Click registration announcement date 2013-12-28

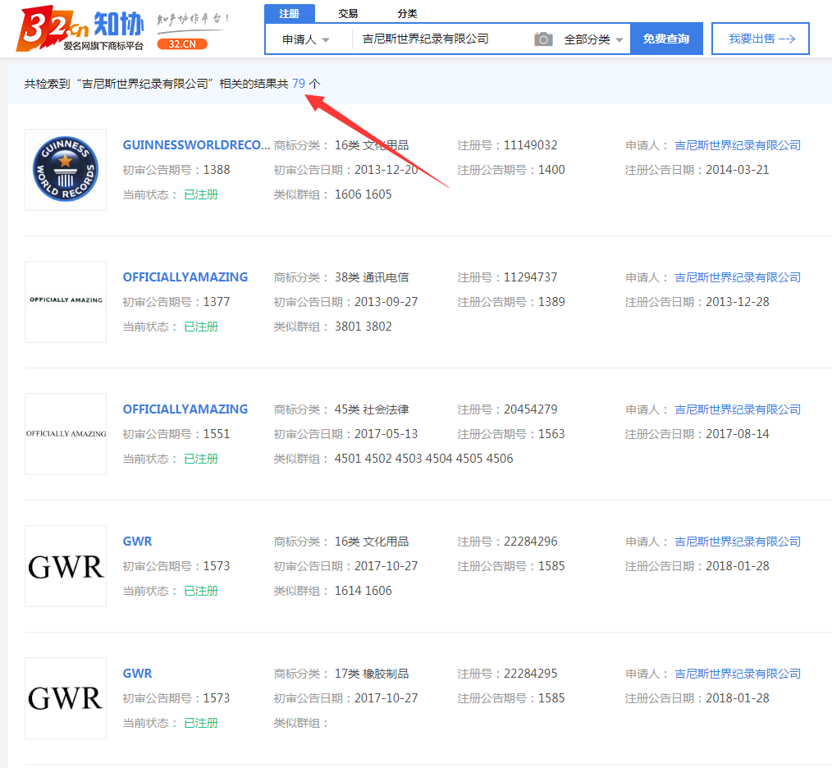coord(738,302)
